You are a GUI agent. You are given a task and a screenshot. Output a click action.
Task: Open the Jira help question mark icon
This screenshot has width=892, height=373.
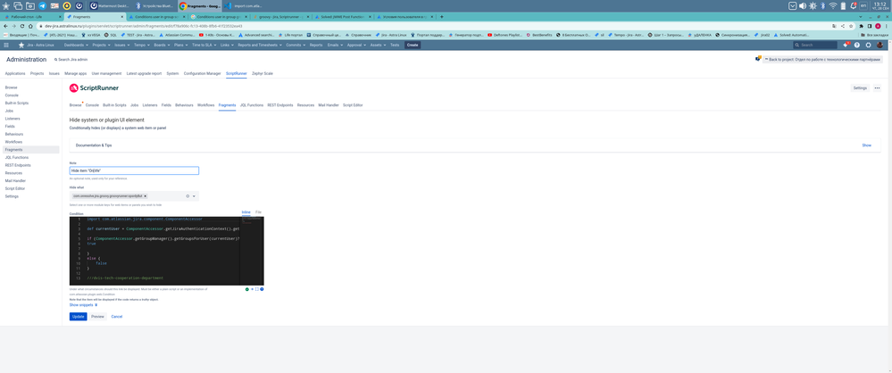(x=856, y=45)
